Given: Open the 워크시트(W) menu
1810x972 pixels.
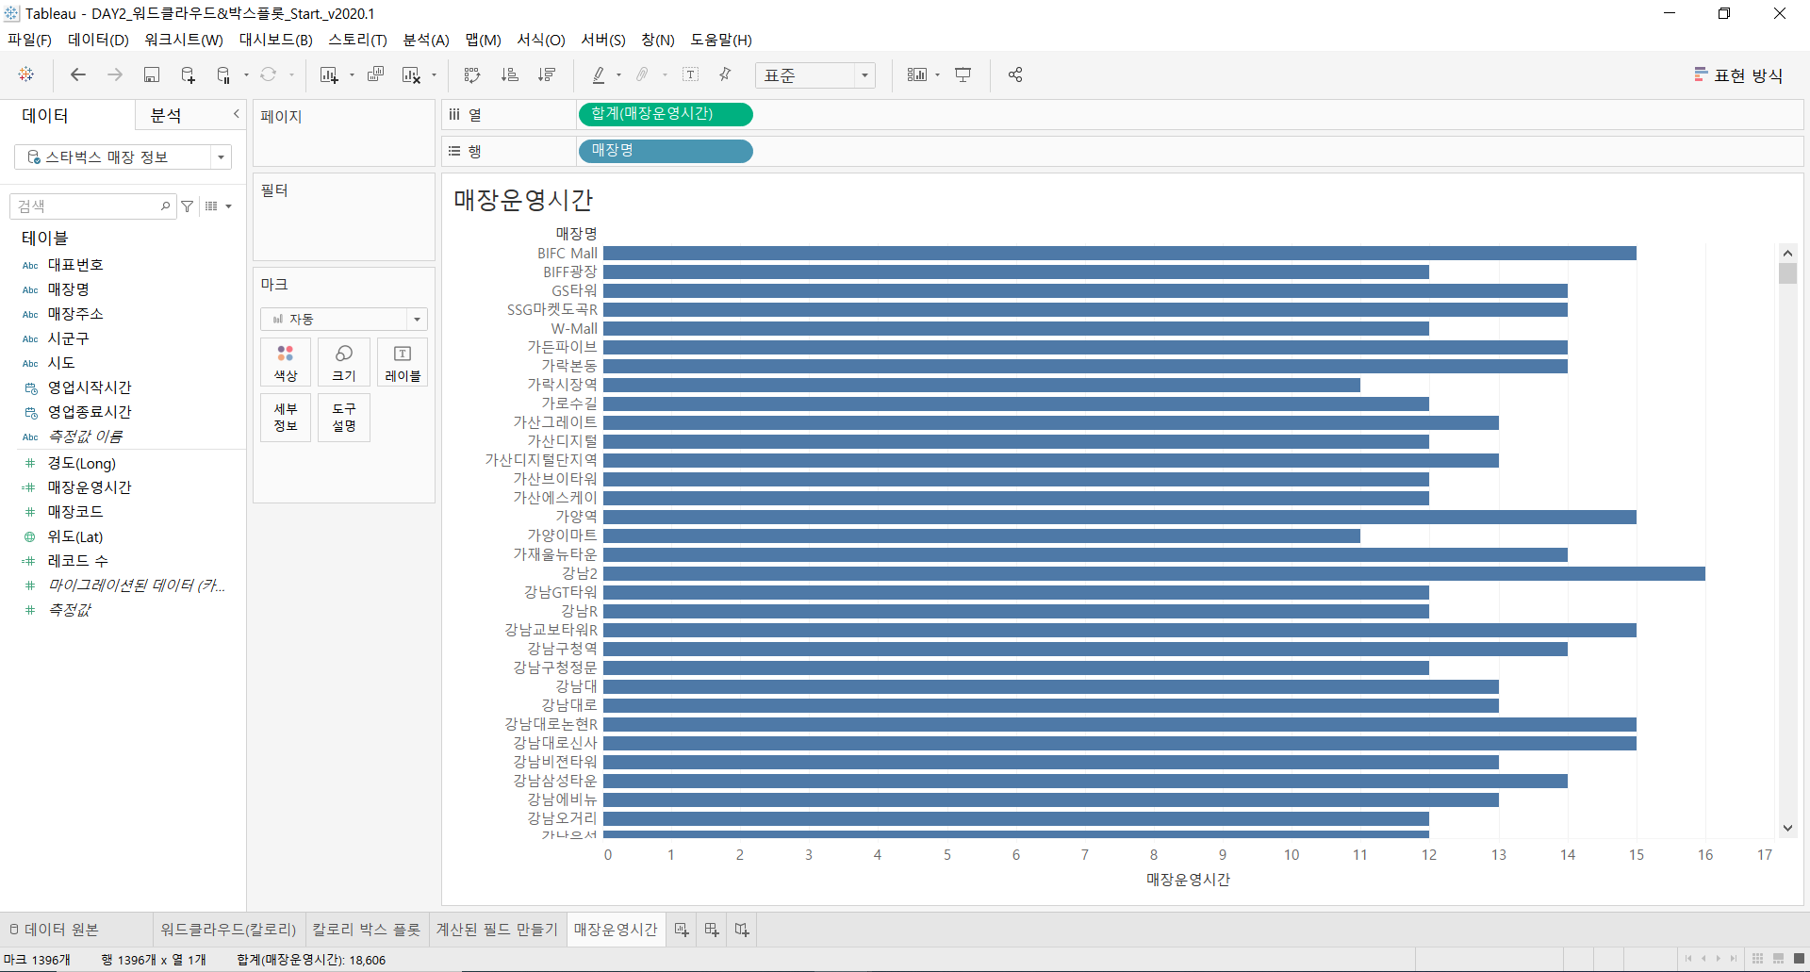Looking at the screenshot, I should [x=184, y=40].
